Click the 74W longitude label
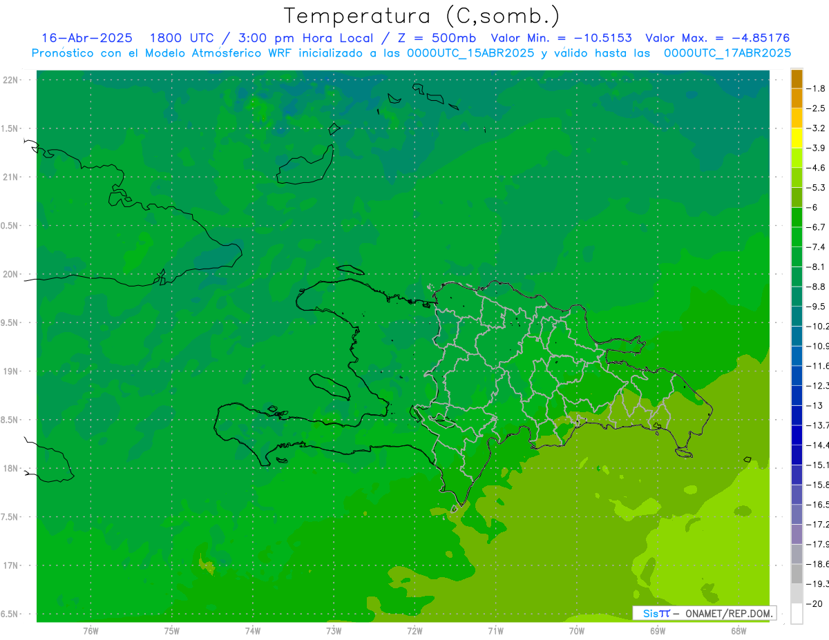 [253, 630]
